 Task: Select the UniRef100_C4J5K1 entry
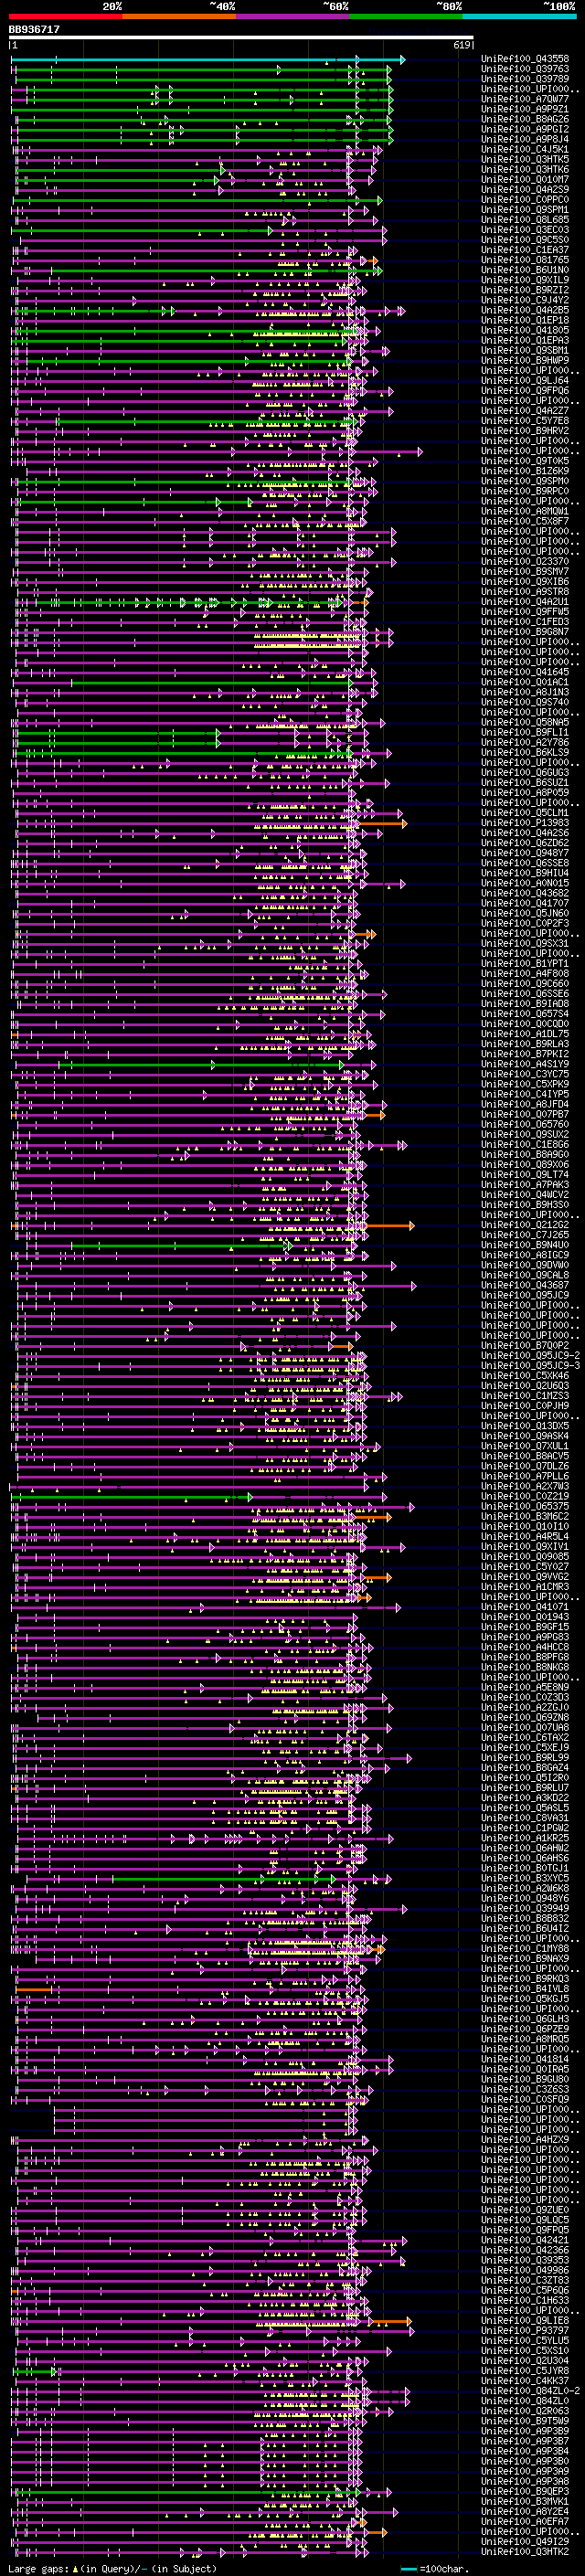click(x=525, y=149)
